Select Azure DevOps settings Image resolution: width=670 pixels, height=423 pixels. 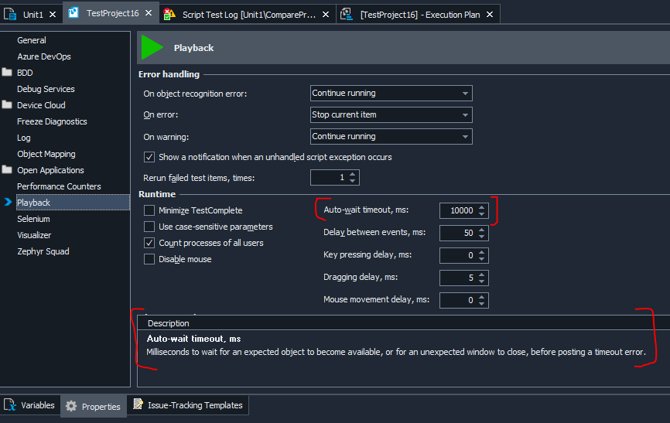pyautogui.click(x=44, y=56)
